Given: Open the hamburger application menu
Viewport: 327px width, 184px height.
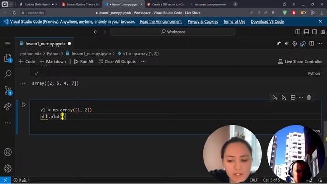Looking at the screenshot, I should (8, 43).
